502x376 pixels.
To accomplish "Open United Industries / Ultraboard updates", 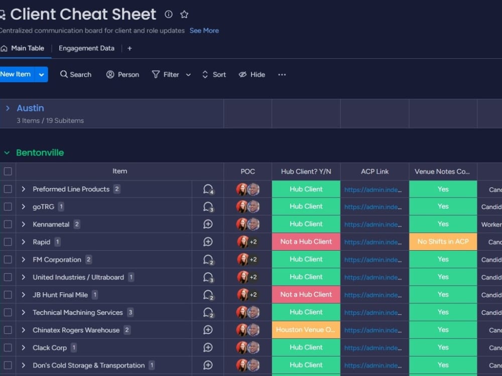I will click(x=208, y=277).
